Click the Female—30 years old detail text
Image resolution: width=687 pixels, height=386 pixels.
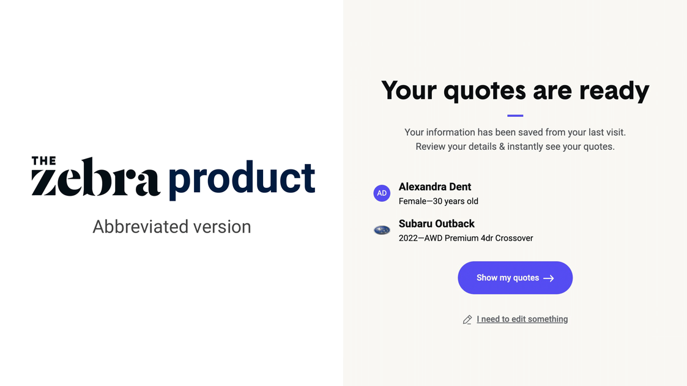[438, 201]
